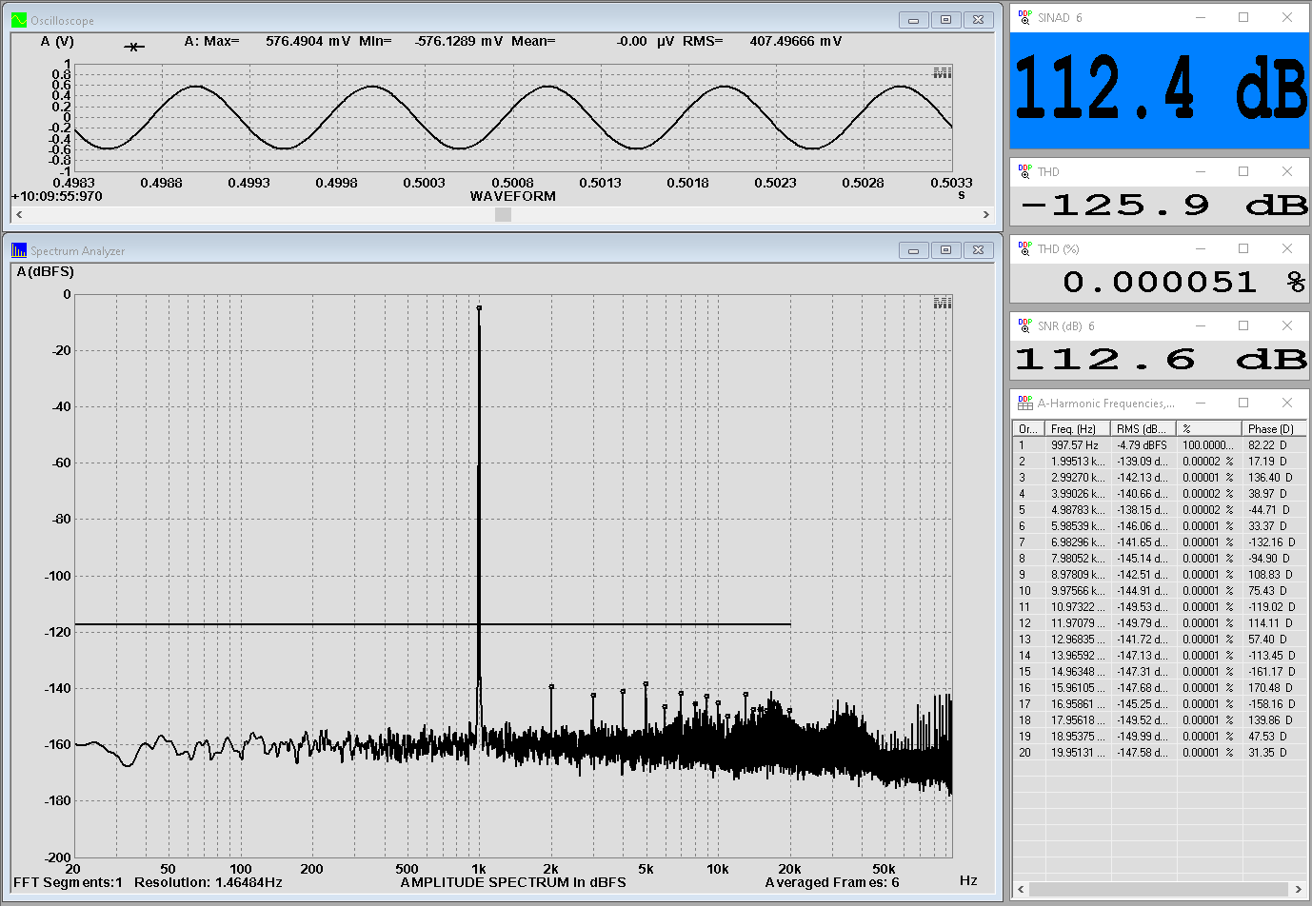The image size is (1312, 906).
Task: Click the 112.6 dB SNR reading
Action: tap(1161, 359)
